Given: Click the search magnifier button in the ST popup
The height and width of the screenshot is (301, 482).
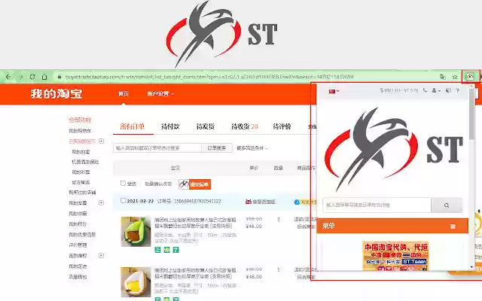Looking at the screenshot, I should pyautogui.click(x=447, y=205).
